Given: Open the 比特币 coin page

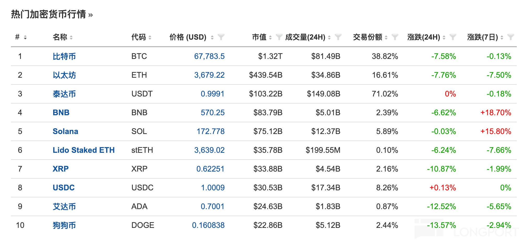Looking at the screenshot, I should (64, 56).
